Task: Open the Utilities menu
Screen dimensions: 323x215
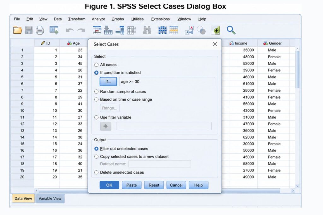Action: (138, 19)
